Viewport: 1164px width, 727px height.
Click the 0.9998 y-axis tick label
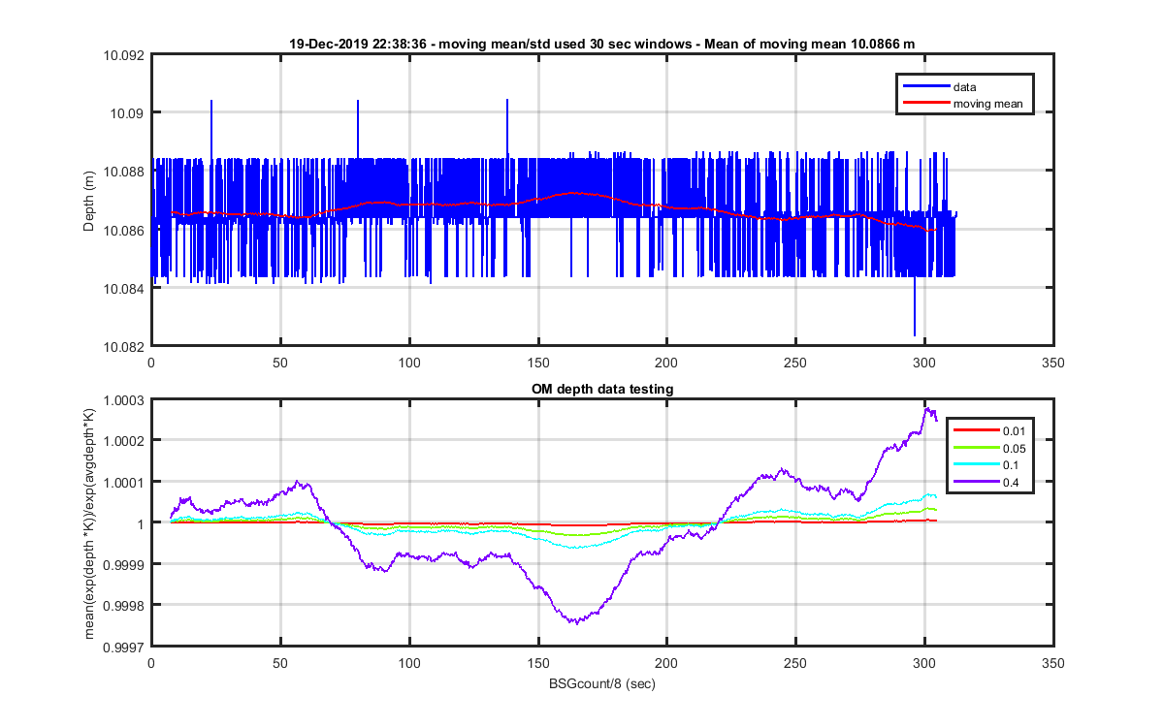(124, 605)
